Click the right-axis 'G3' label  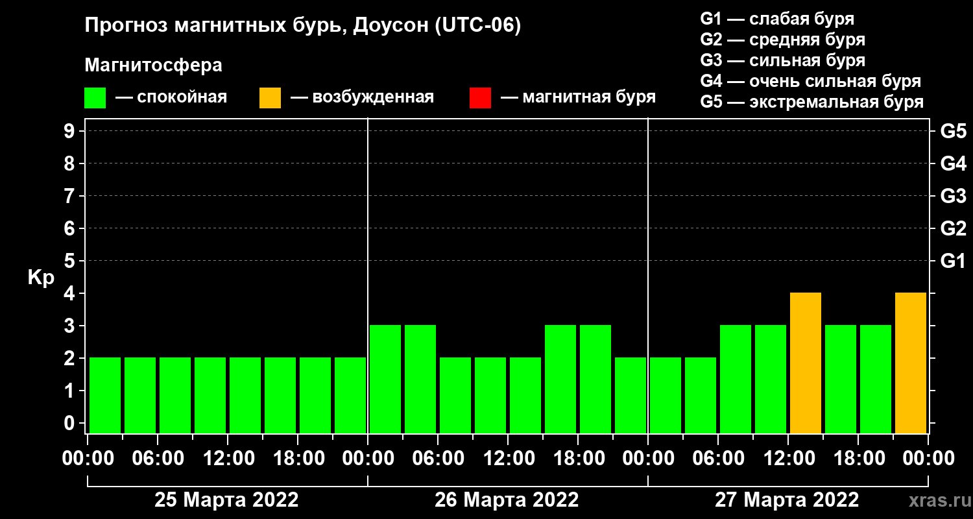954,196
